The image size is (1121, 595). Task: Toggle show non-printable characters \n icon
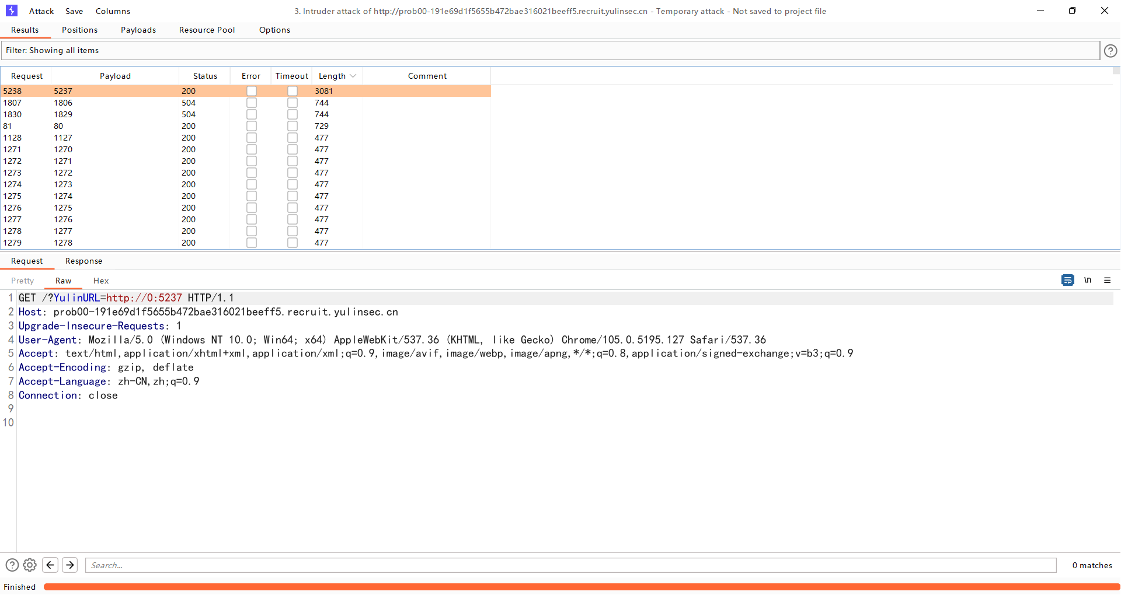click(x=1088, y=280)
